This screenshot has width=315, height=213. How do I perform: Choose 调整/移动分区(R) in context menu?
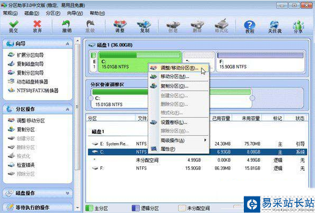click(179, 68)
